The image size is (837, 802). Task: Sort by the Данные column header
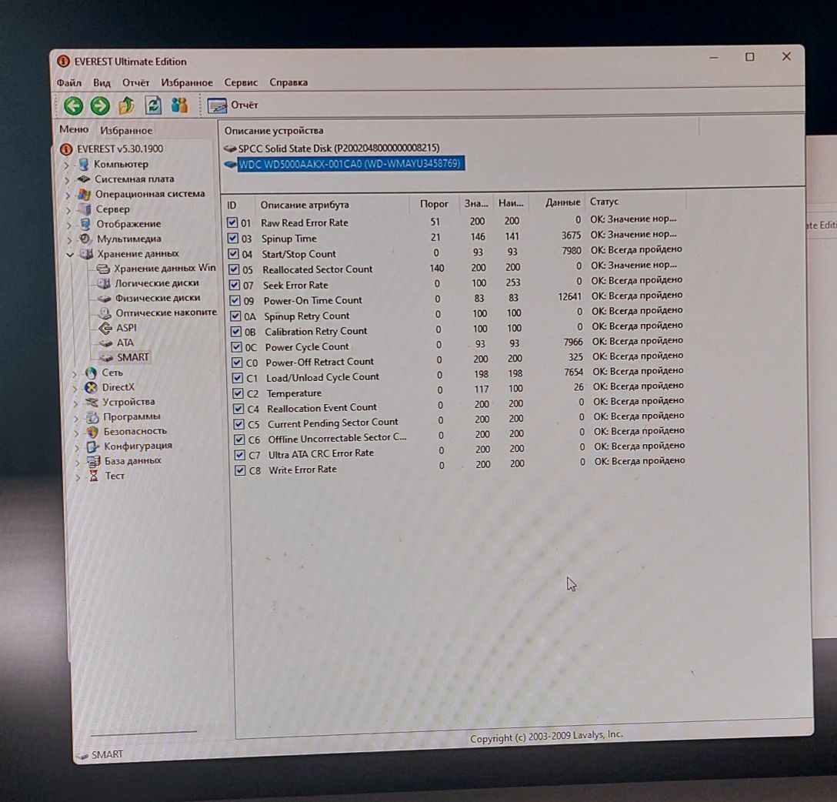click(562, 202)
